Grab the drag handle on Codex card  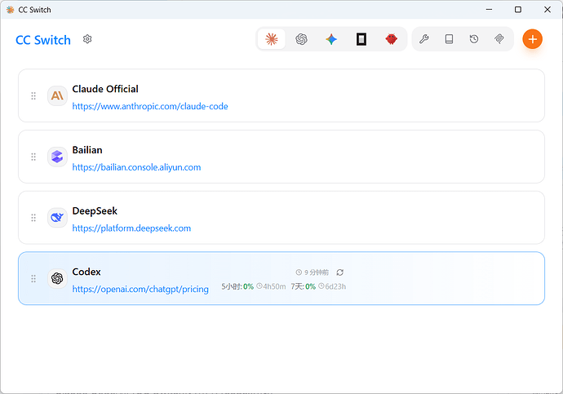(x=33, y=279)
